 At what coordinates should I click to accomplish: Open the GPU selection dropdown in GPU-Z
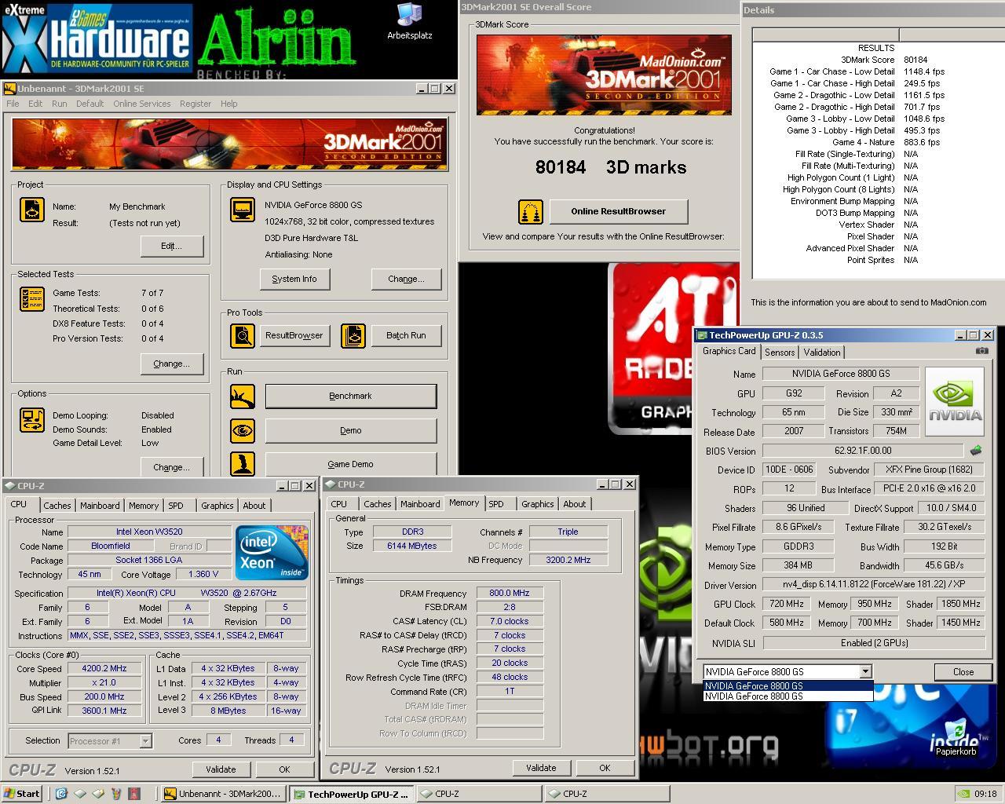point(865,671)
